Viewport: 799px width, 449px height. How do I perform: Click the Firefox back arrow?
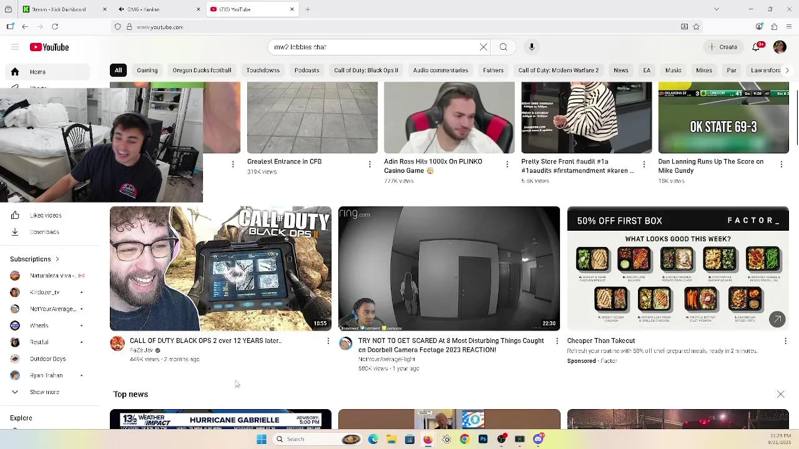tap(24, 27)
